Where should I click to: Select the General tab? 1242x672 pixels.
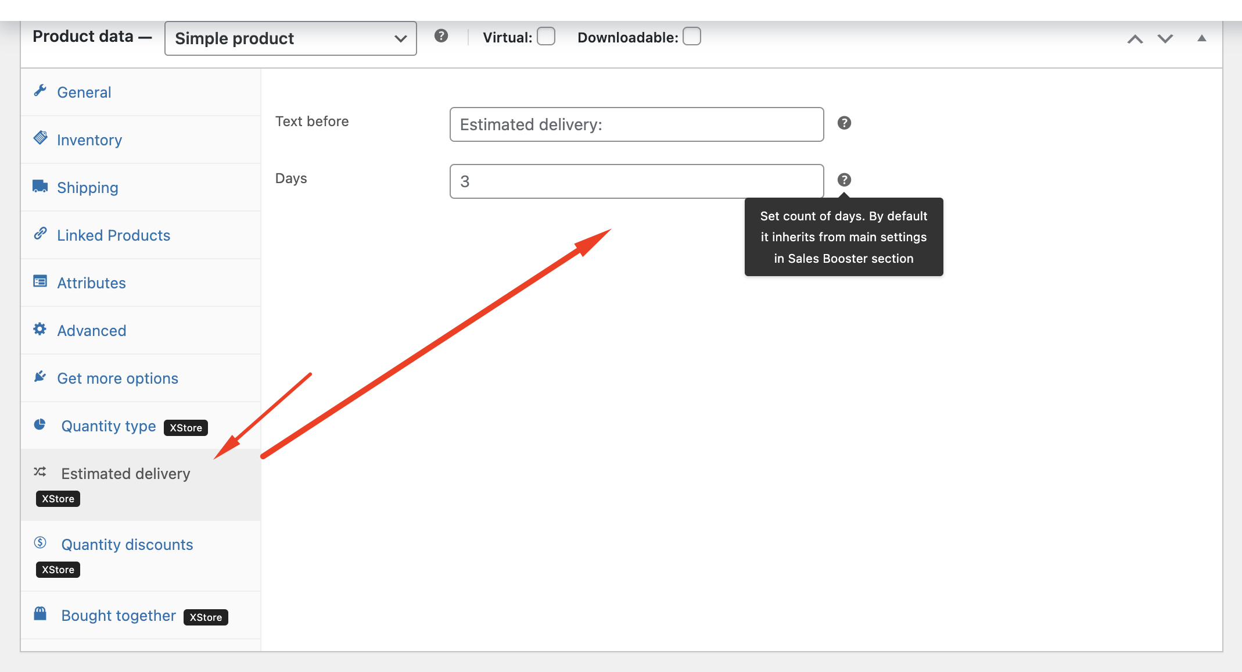tap(82, 92)
